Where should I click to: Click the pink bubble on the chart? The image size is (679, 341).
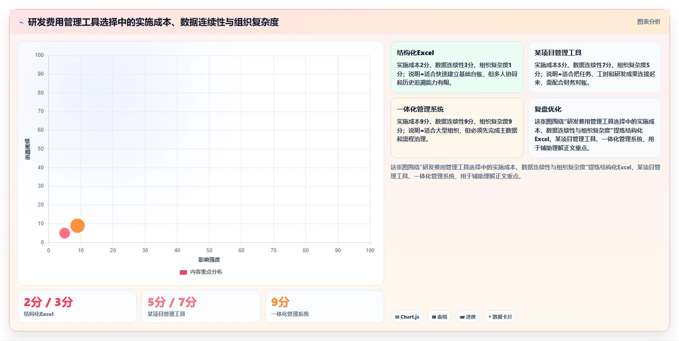point(64,233)
